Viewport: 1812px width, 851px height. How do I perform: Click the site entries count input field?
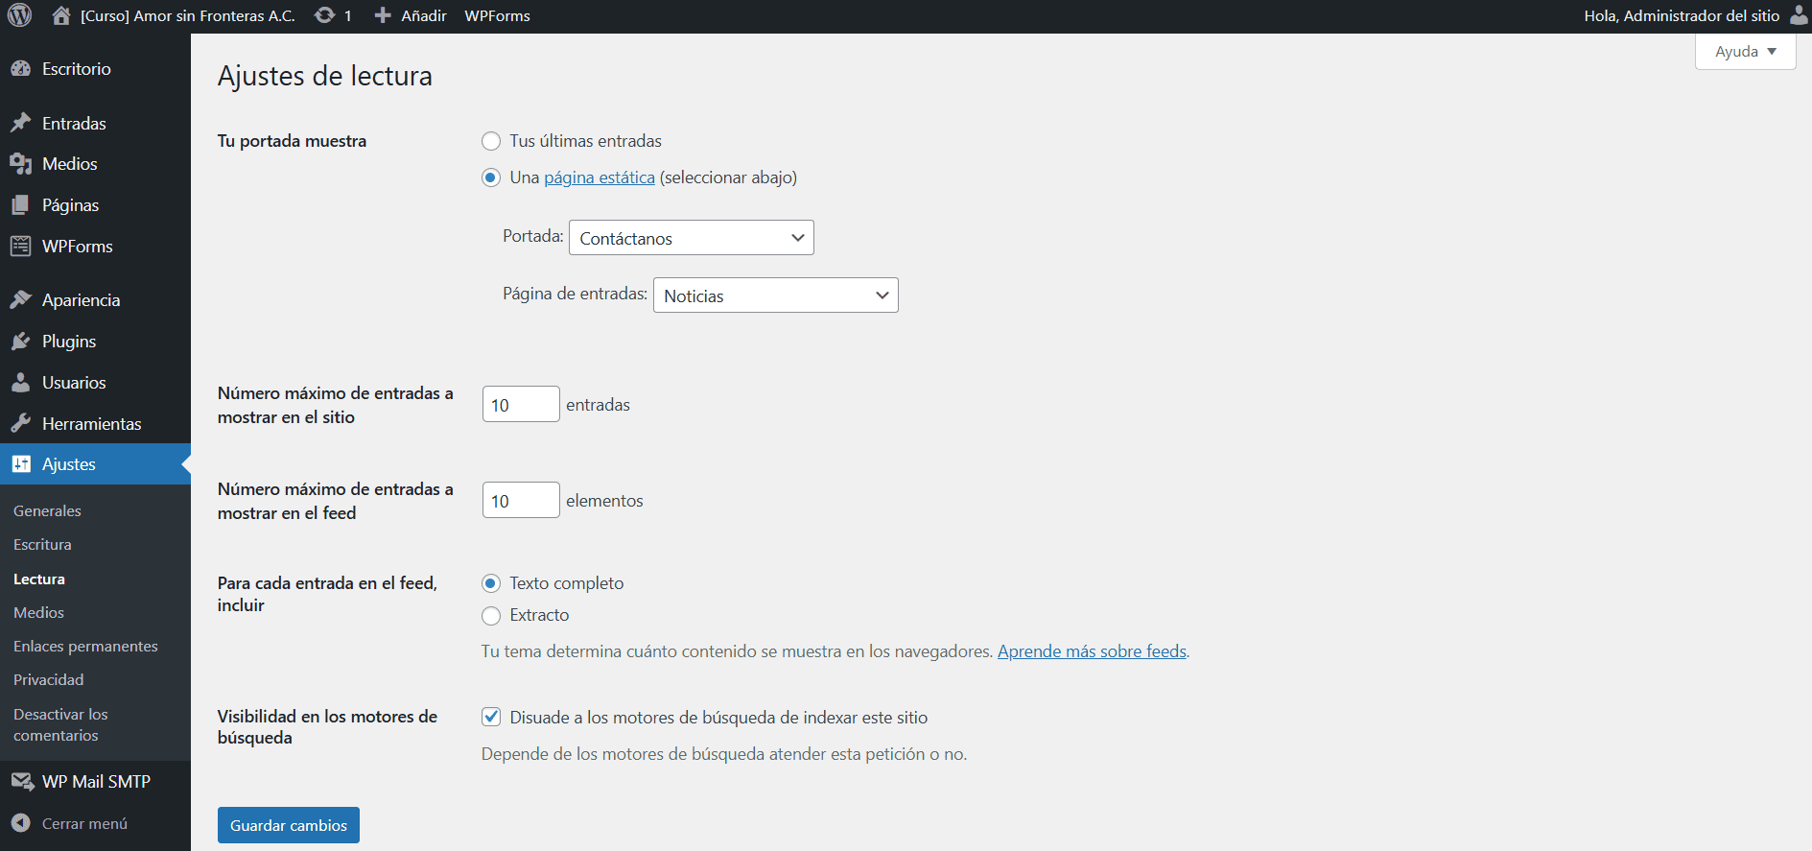click(520, 405)
